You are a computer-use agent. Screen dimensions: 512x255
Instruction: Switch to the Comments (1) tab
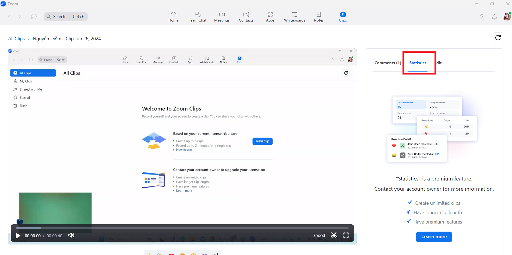coord(387,63)
